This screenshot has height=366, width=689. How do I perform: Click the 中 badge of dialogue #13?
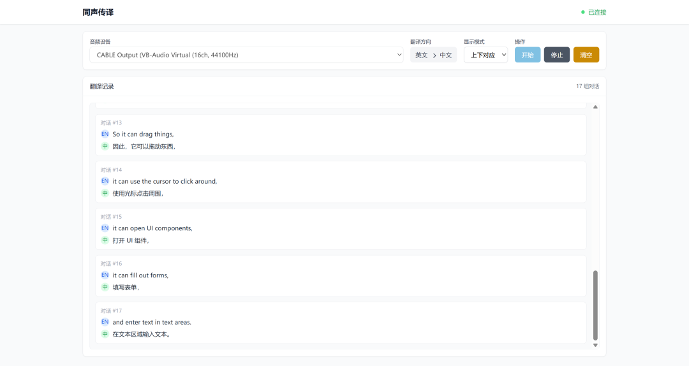coord(105,146)
